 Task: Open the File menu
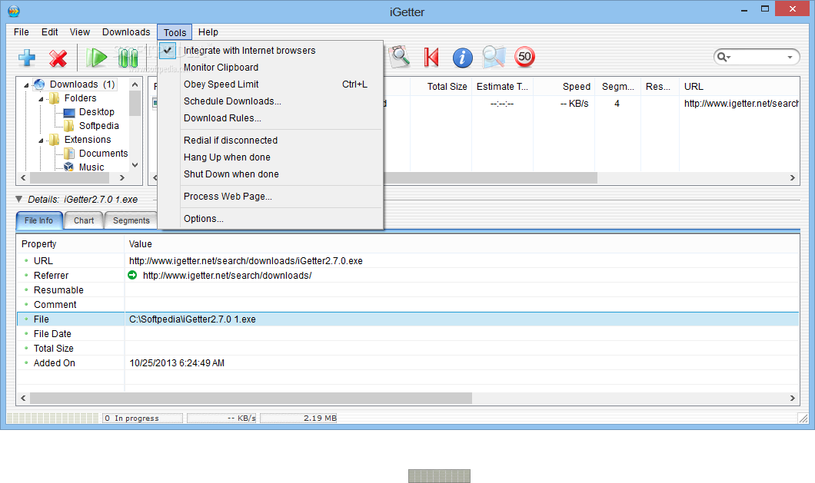click(22, 32)
